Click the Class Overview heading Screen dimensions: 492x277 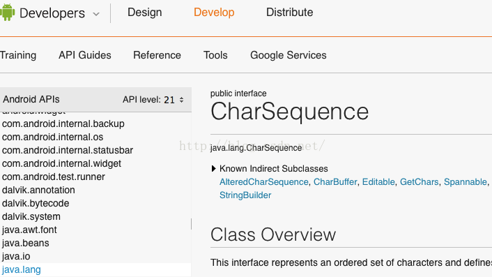click(273, 234)
